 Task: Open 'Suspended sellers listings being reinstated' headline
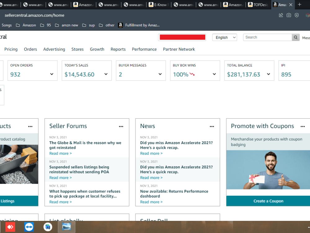coord(79,169)
